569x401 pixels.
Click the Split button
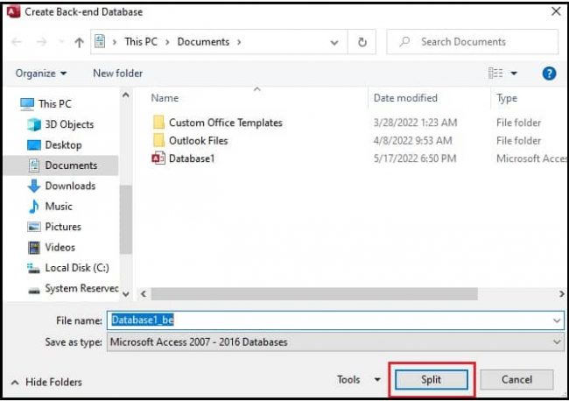(431, 380)
